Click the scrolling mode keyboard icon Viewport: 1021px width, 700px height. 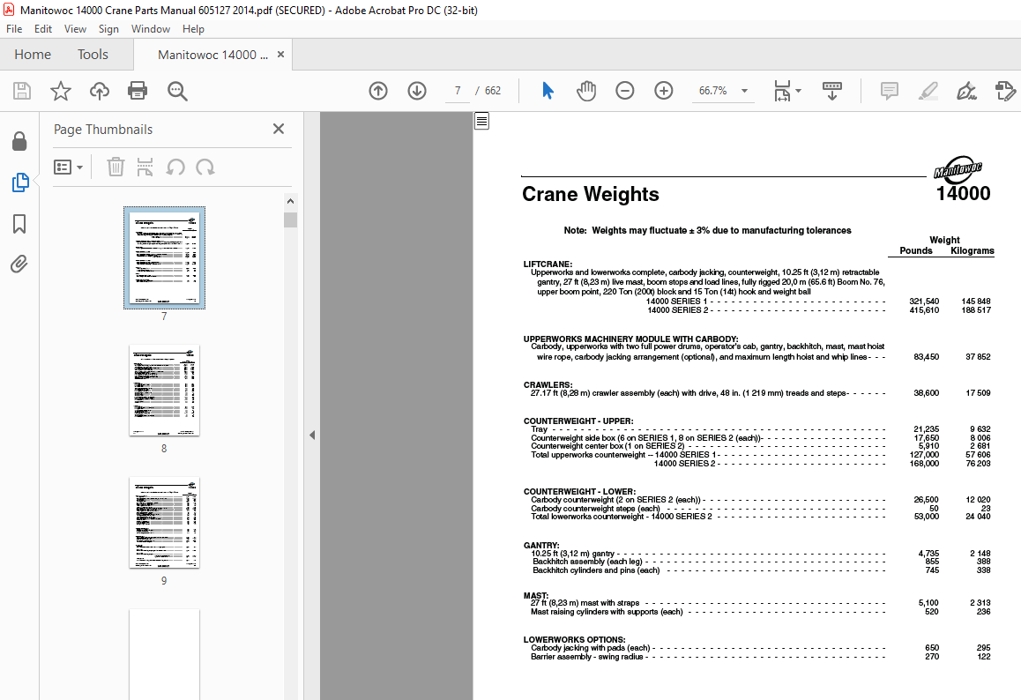point(832,91)
